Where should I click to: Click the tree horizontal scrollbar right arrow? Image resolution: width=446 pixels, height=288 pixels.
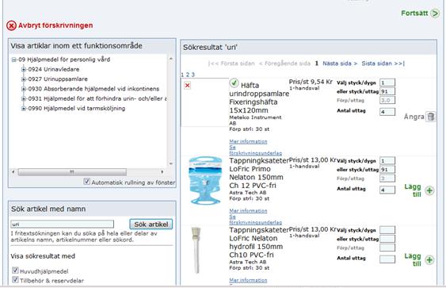point(162,172)
